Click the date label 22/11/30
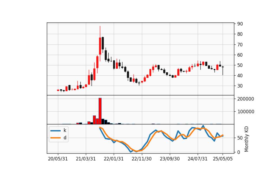Screen dimensions: 260x187 coord(142,159)
